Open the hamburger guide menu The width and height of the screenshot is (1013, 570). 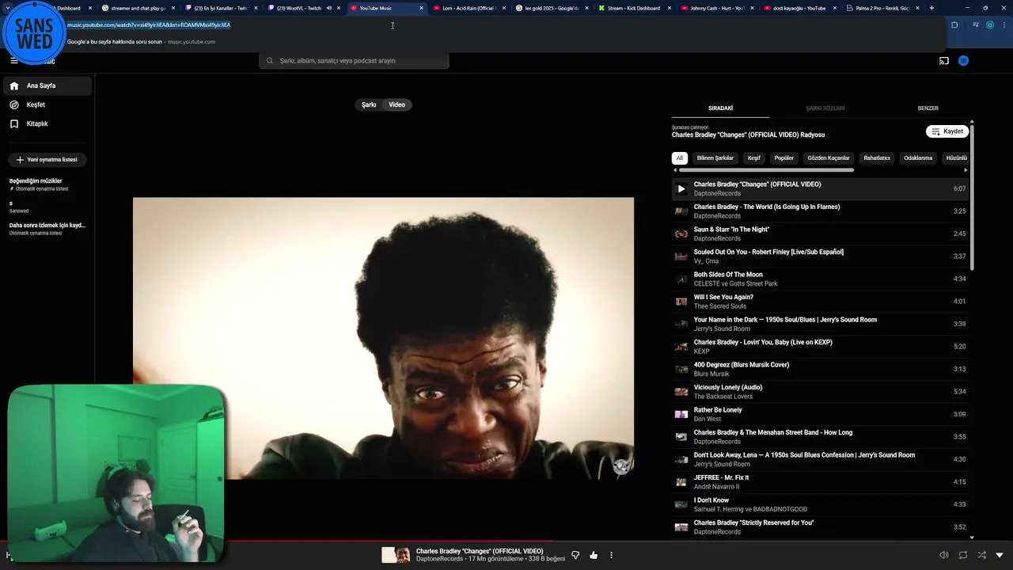click(13, 60)
